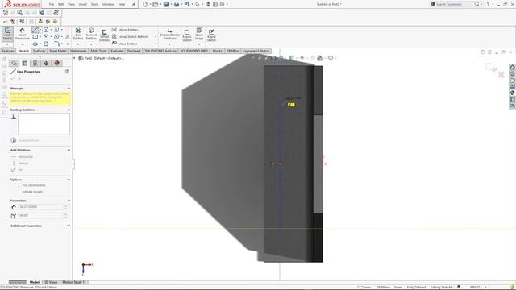This screenshot has height=290, width=516.
Task: Select the Spline sketch tool
Action: tap(56, 30)
